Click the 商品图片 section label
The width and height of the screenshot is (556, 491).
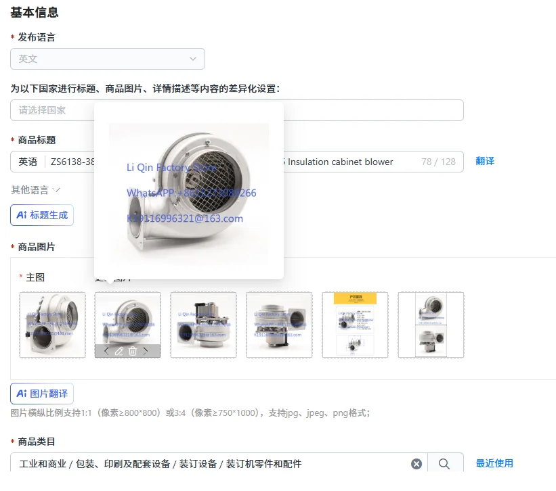(37, 247)
